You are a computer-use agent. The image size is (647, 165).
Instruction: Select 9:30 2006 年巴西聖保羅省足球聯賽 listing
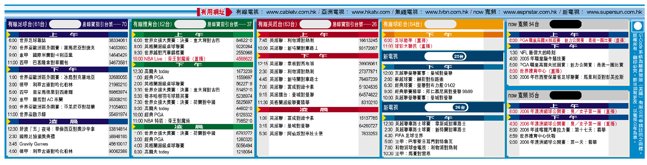click(x=567, y=77)
